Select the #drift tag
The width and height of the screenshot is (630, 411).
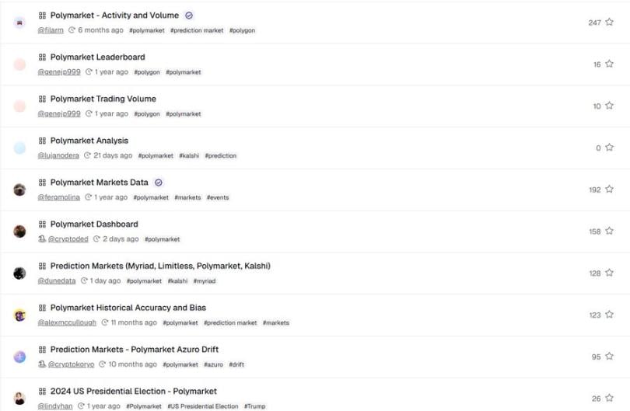(236, 364)
